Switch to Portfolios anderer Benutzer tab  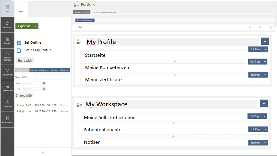click(x=103, y=13)
